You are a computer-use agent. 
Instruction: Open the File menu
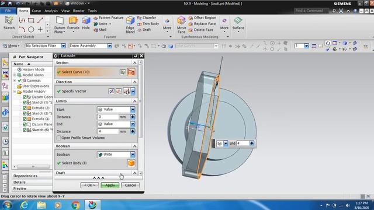(8, 10)
